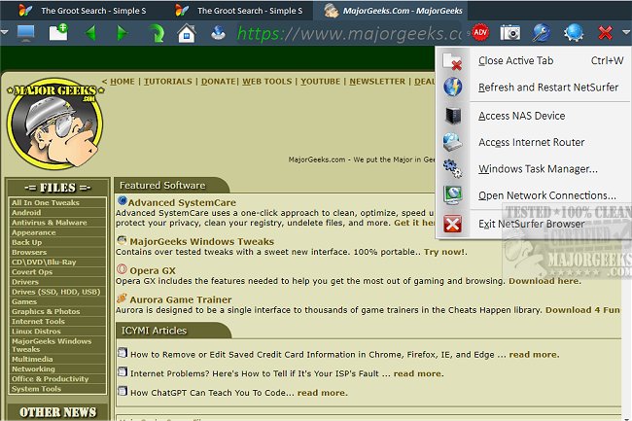This screenshot has width=632, height=421.
Task: Click the monitor icon in toolbar
Action: point(26,33)
